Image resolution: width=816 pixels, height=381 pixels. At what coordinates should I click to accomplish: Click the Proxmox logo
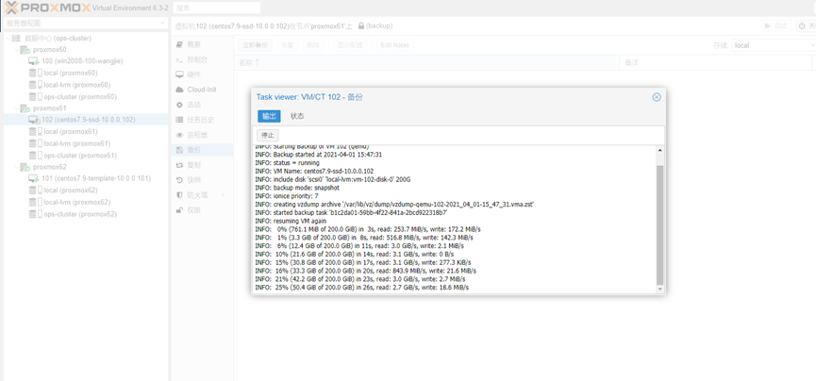pyautogui.click(x=47, y=8)
